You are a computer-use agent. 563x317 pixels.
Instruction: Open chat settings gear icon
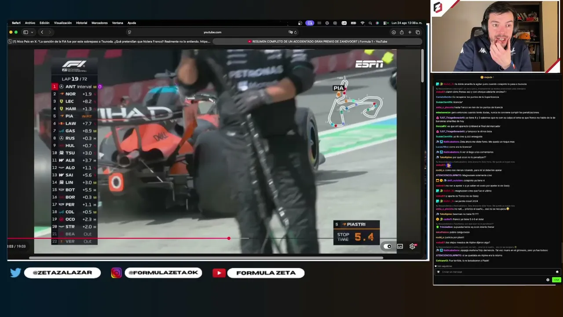[x=548, y=280]
